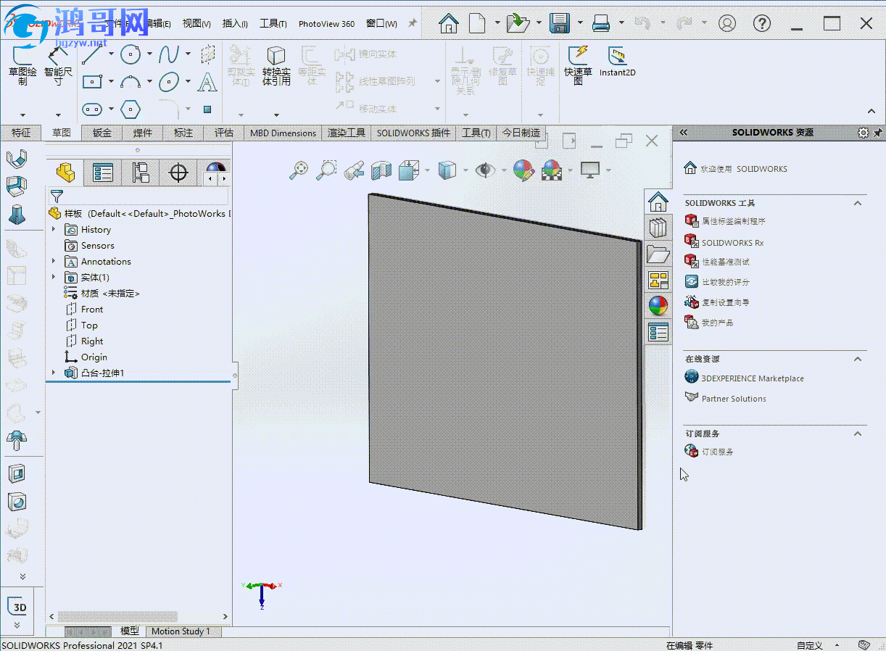This screenshot has width=886, height=651.
Task: Click the 转换实体引用 convert entities tool
Action: (x=276, y=66)
